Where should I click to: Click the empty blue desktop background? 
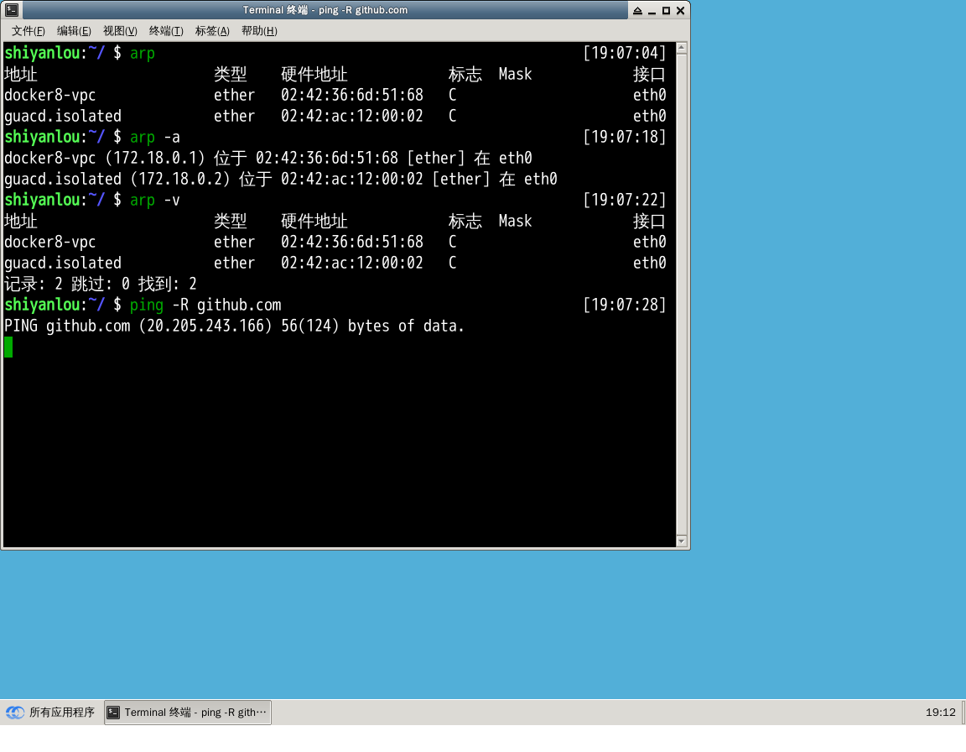pyautogui.click(x=822, y=336)
